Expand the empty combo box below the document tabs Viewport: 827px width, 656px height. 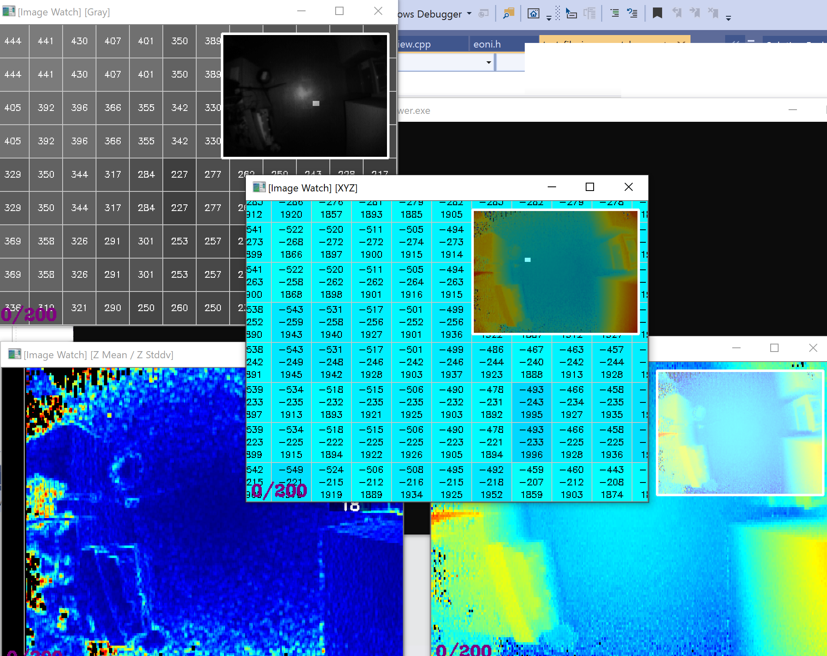pos(488,62)
